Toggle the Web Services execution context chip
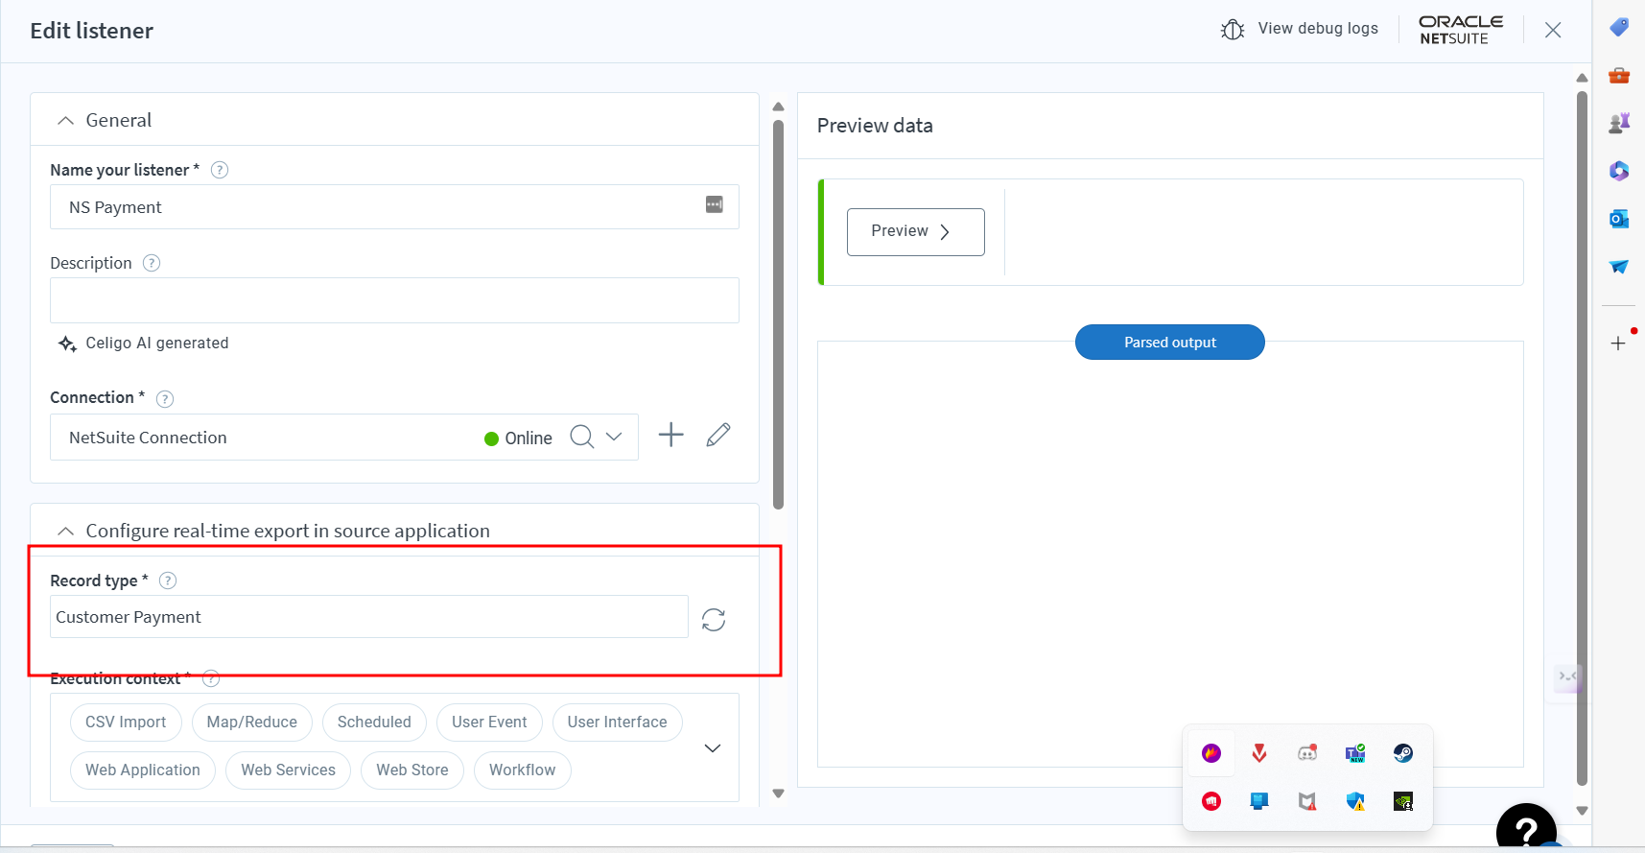 pyautogui.click(x=288, y=770)
